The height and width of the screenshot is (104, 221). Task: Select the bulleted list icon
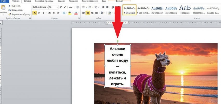(x=83, y=7)
